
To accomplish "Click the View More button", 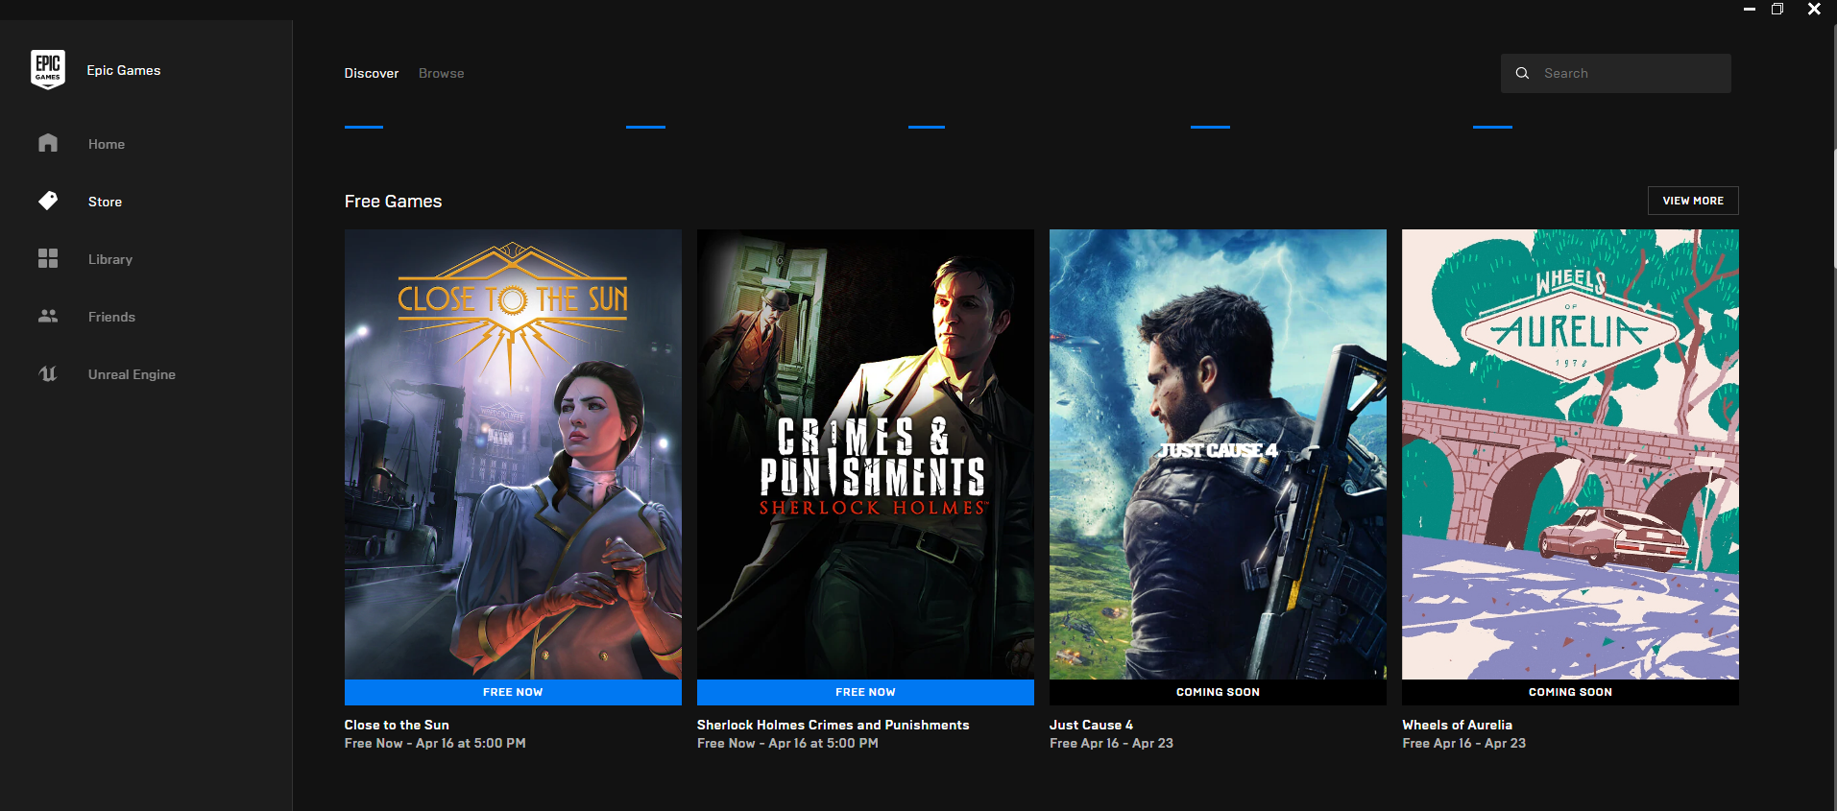I will tap(1693, 201).
